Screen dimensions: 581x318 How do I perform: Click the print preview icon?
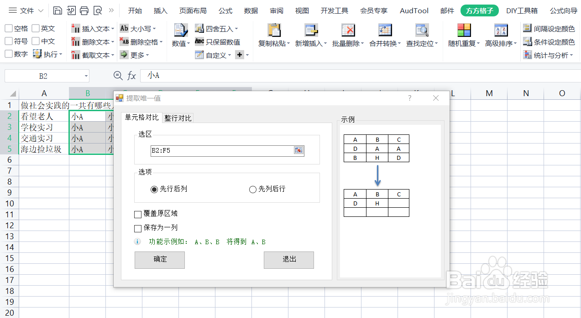tap(97, 10)
